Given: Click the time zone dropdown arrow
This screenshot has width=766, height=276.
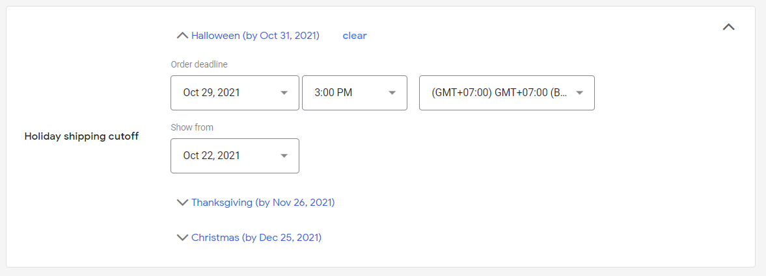Looking at the screenshot, I should pos(579,93).
